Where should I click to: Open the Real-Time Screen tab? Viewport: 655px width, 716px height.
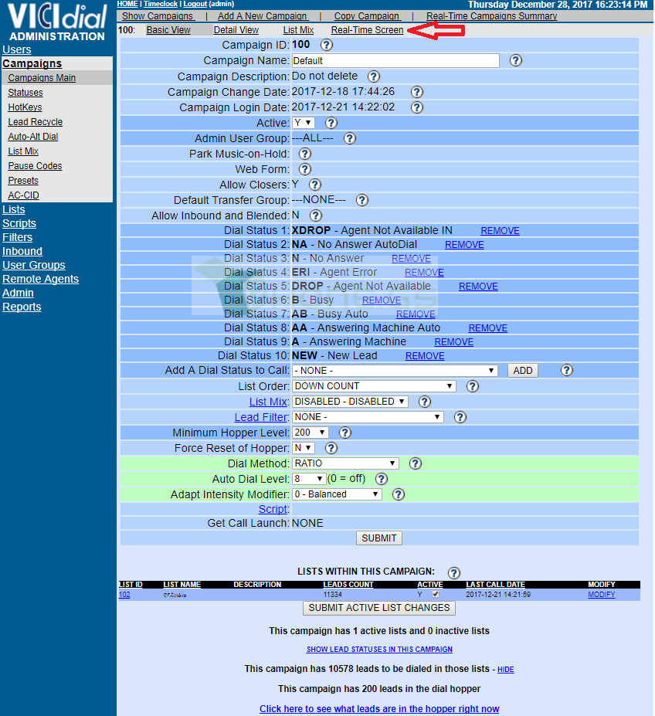click(x=367, y=30)
